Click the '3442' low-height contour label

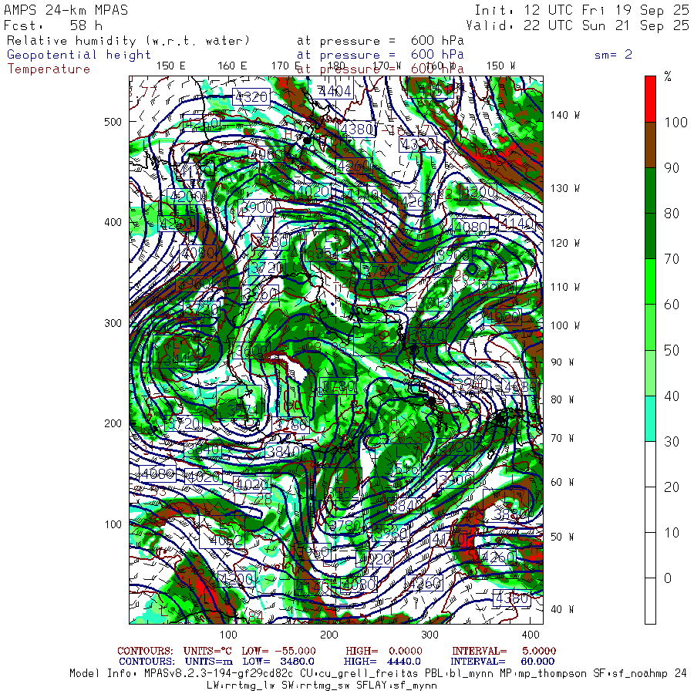[x=180, y=360]
